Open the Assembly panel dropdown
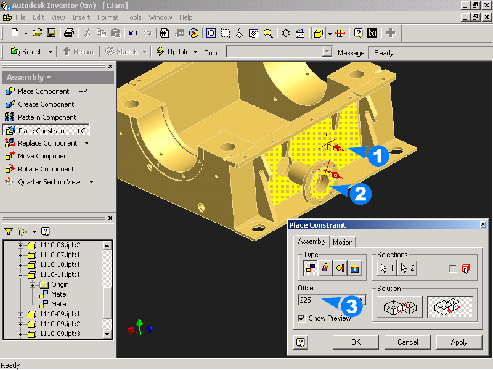Screen dimensions: 493x370 [x=49, y=78]
